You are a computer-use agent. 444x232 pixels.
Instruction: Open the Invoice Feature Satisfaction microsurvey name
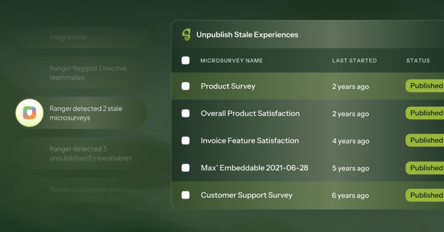coord(250,140)
